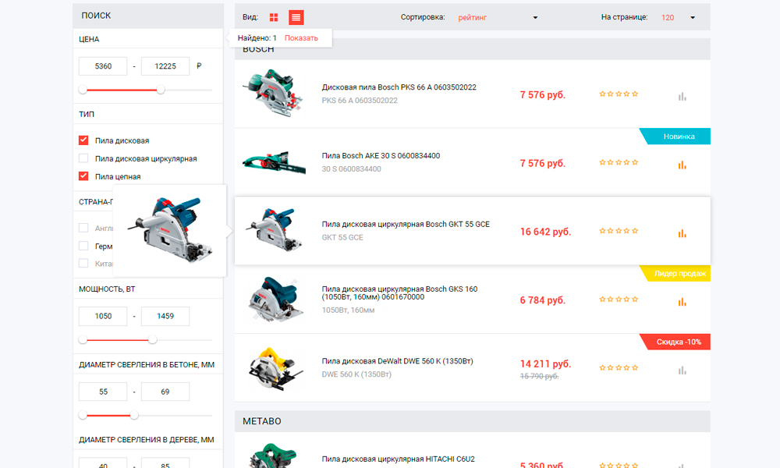Switch to grid view layout
The image size is (780, 468).
[x=274, y=17]
